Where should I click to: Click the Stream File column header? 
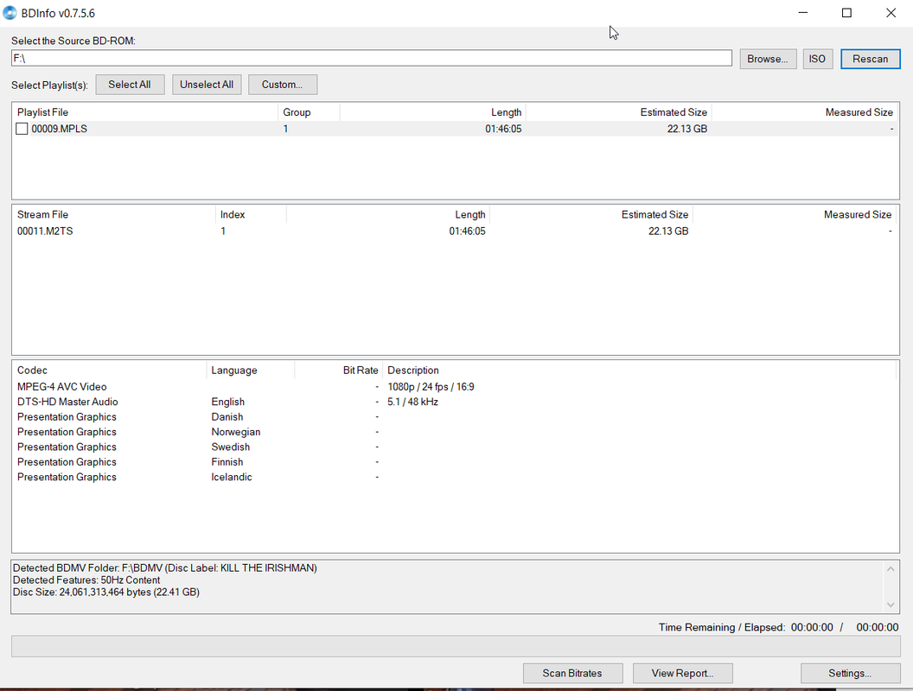coord(114,214)
